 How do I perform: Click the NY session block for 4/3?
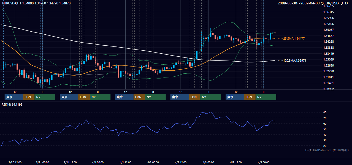[x=266, y=97]
